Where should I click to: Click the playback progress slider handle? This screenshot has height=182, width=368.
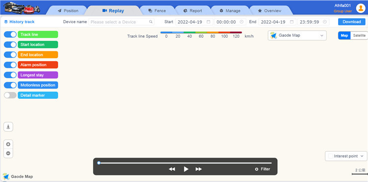click(x=99, y=163)
